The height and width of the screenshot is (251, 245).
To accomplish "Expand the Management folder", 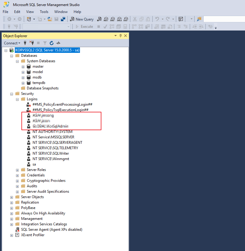I will [x=12, y=219].
